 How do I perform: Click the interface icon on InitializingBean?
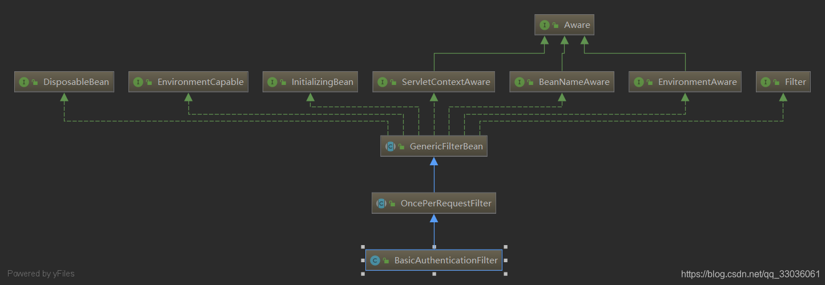pos(272,82)
